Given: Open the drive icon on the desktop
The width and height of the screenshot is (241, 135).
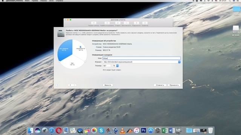Looking at the screenshot, I should pos(236,29).
